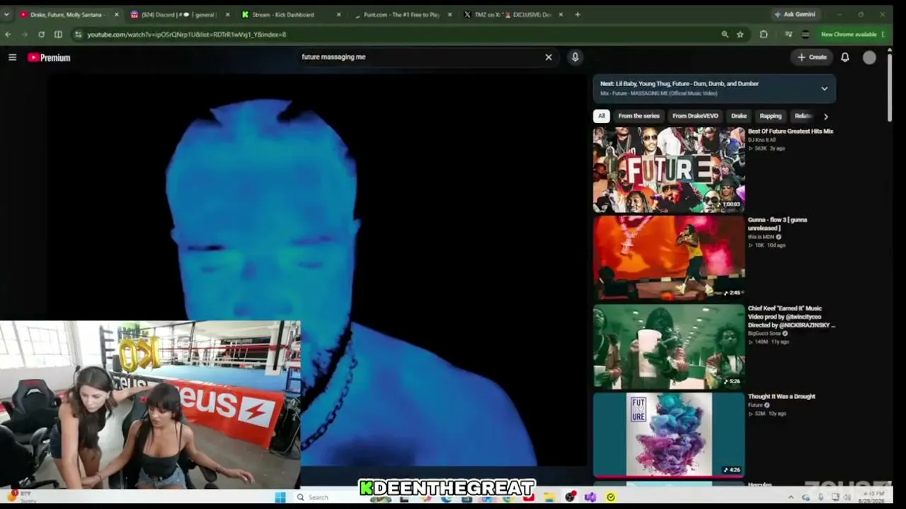Click Thought It Was a Drought title
Screen dimensions: 906x509
click(x=781, y=397)
